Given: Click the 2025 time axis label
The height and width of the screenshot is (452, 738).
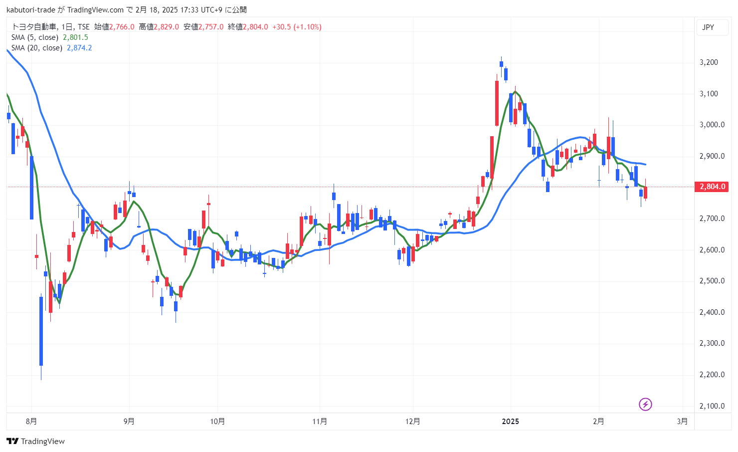Looking at the screenshot, I should pyautogui.click(x=510, y=422).
